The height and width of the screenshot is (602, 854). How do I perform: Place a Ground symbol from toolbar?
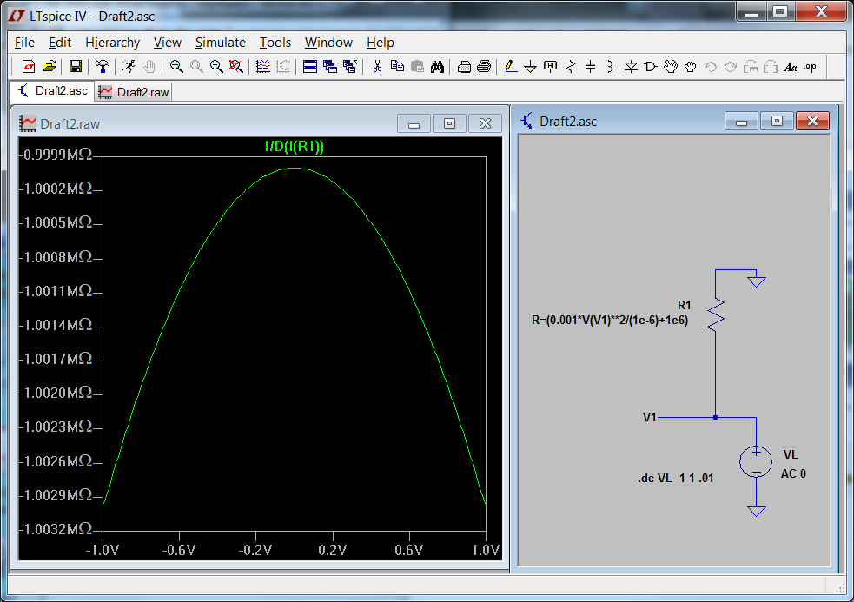point(531,67)
